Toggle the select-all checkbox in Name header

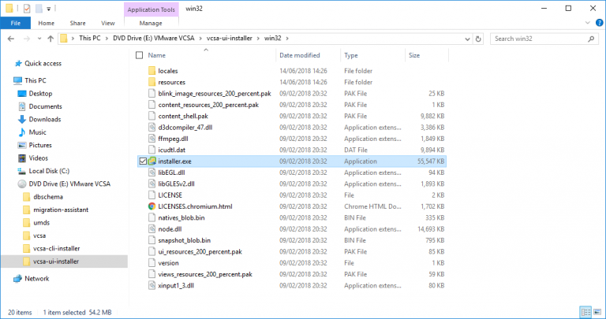(x=140, y=56)
